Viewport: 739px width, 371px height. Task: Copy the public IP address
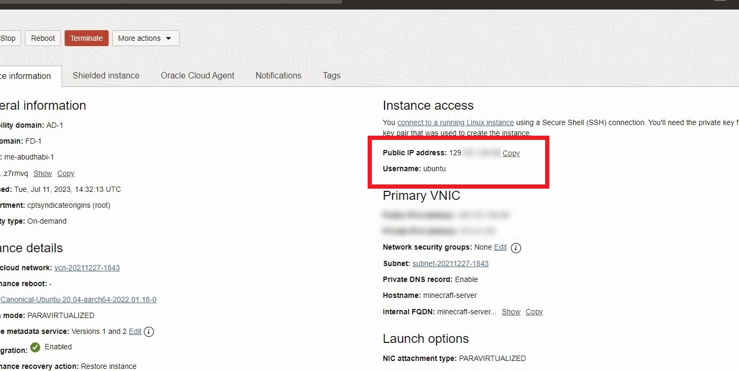510,153
